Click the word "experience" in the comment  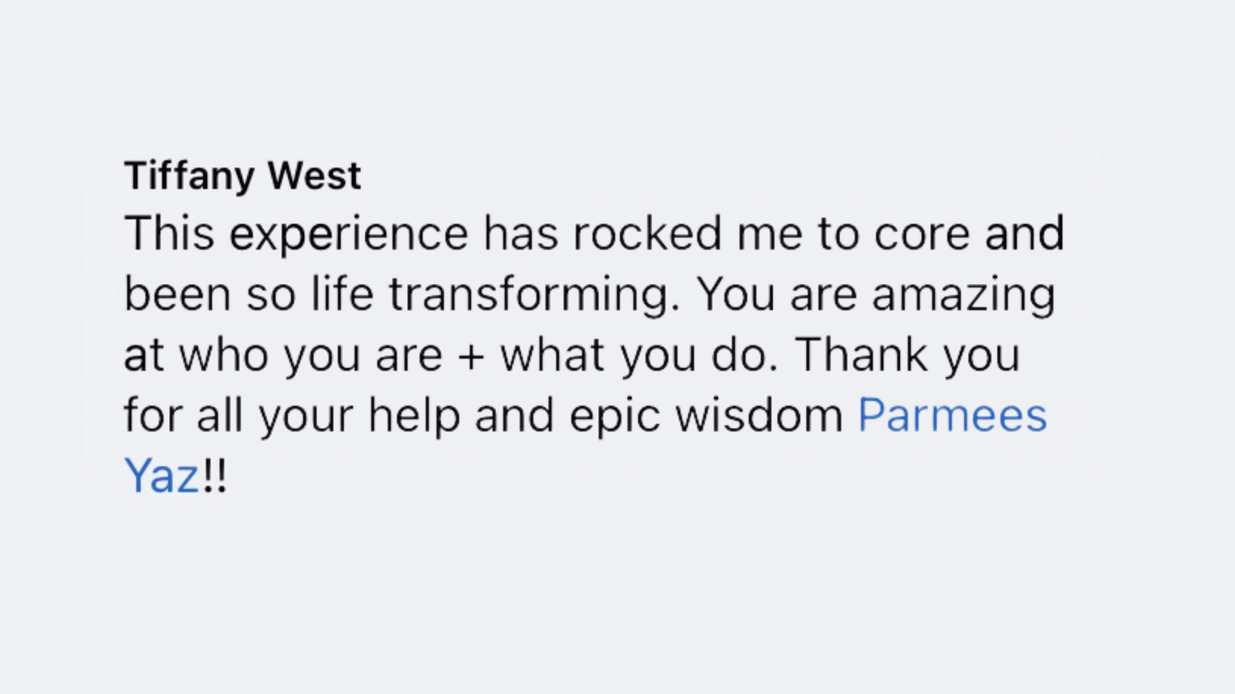(349, 233)
